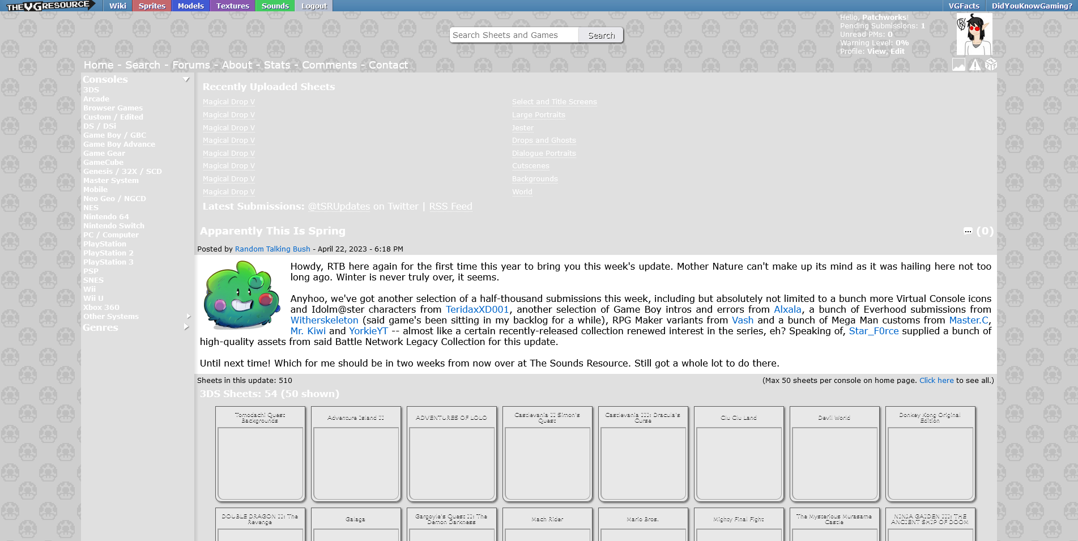1078x541 pixels.
Task: Select 3DS in Consoles list
Action: pyautogui.click(x=91, y=90)
